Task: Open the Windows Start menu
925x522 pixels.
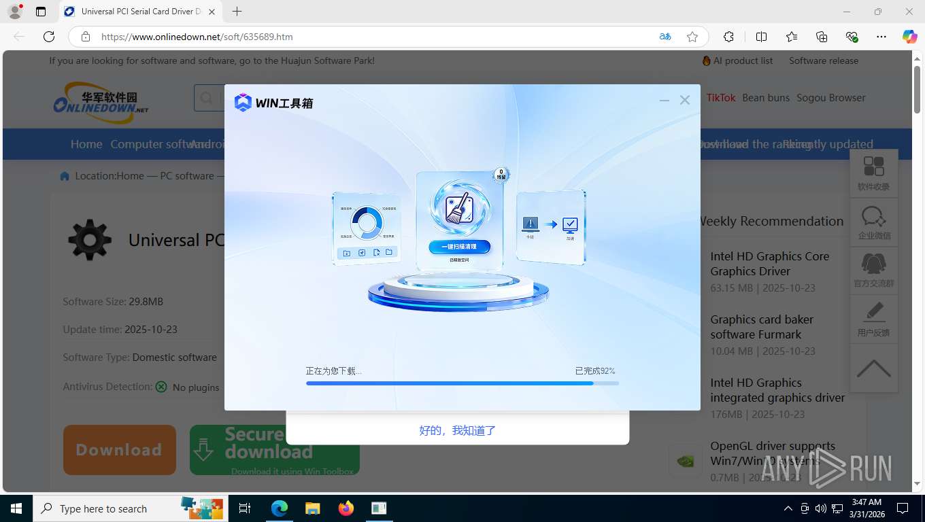Action: 16,508
